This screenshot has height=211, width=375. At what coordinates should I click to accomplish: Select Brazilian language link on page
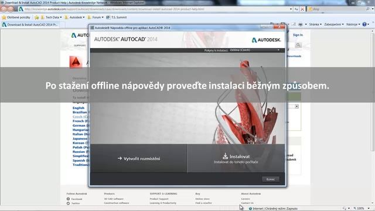click(80, 112)
